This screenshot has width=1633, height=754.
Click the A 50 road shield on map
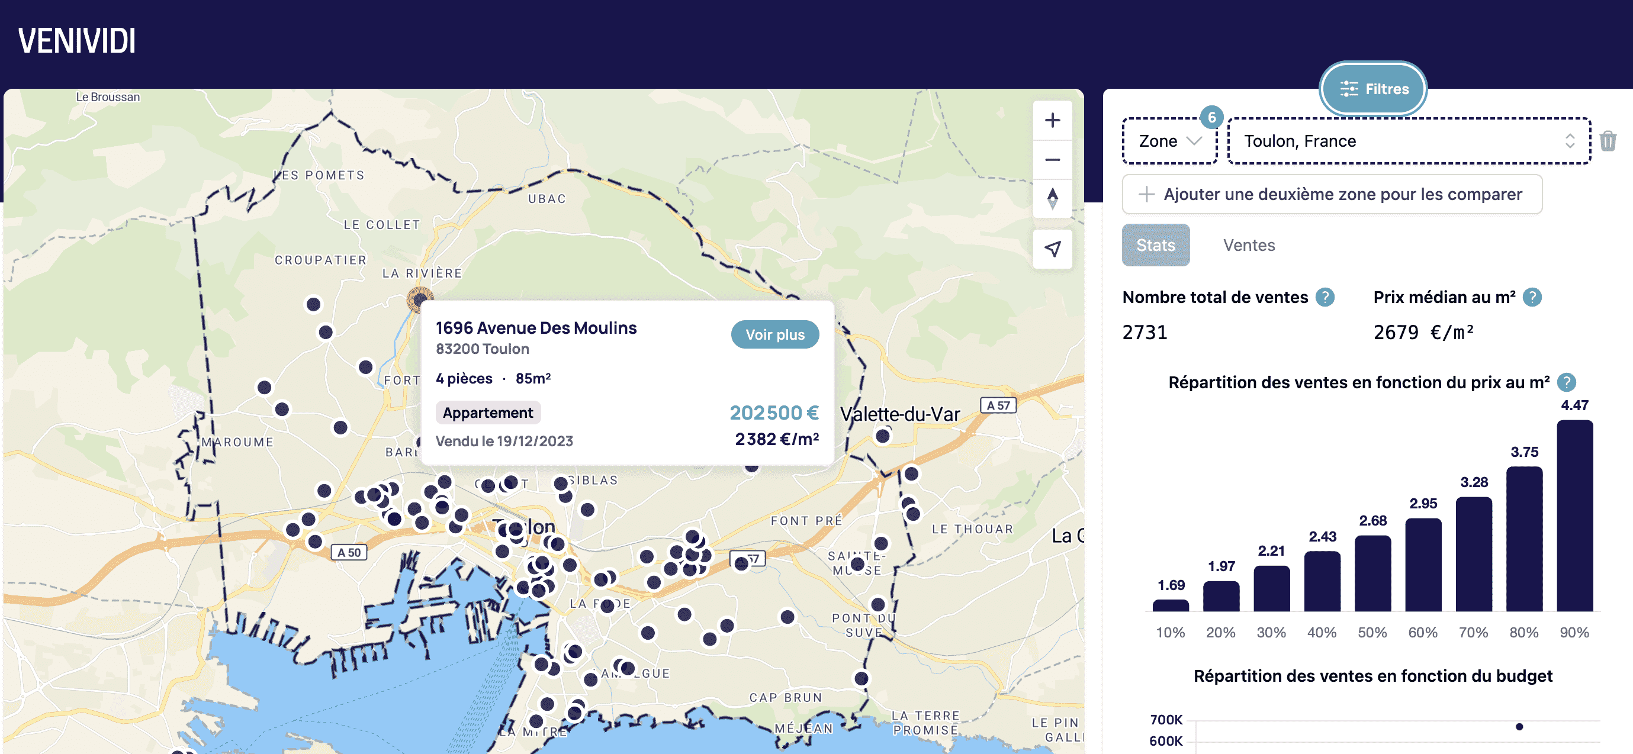point(349,553)
